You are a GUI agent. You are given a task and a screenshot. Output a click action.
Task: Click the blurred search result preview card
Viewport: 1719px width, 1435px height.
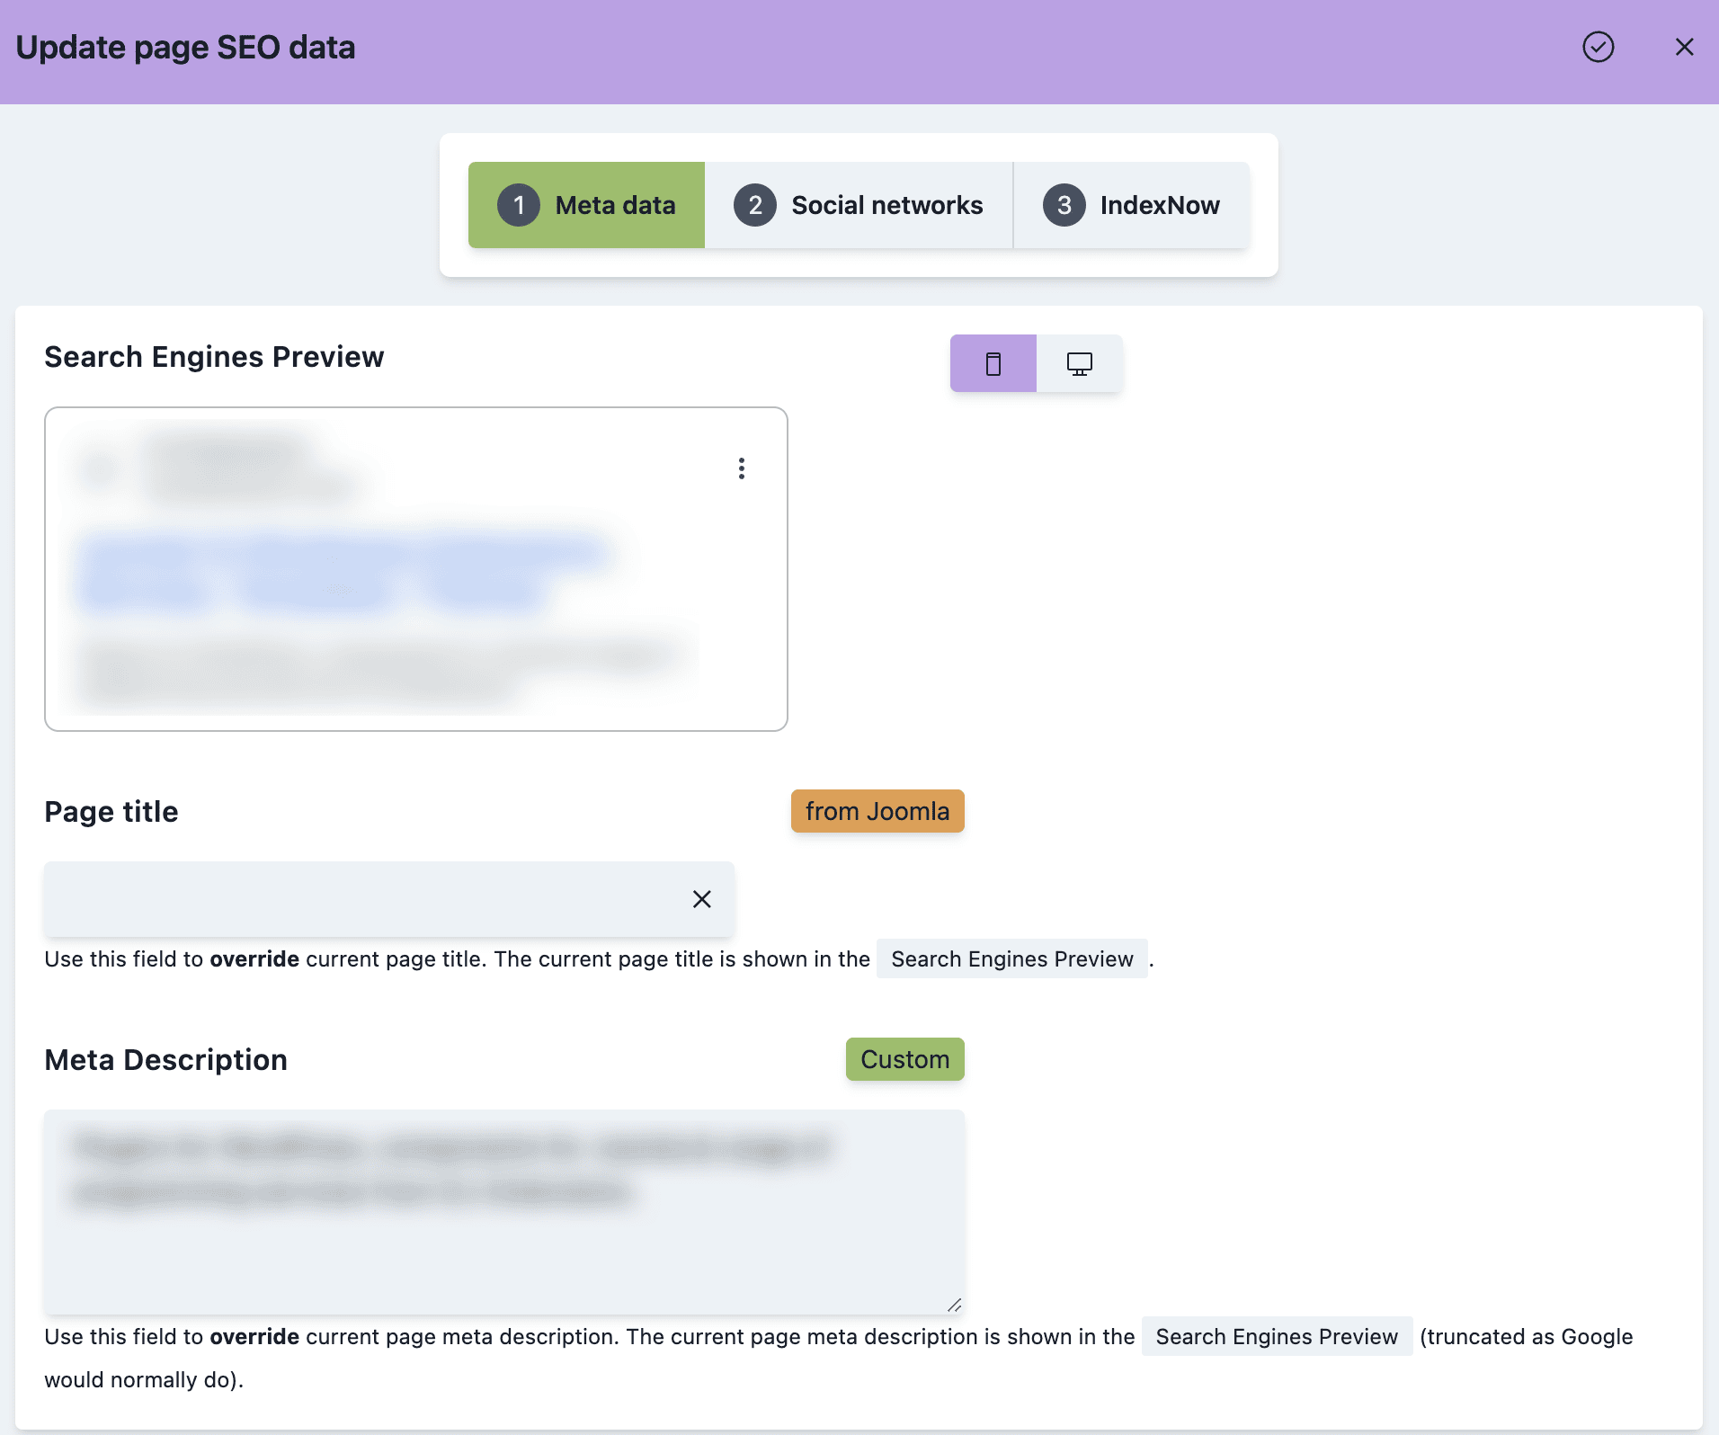click(x=416, y=569)
